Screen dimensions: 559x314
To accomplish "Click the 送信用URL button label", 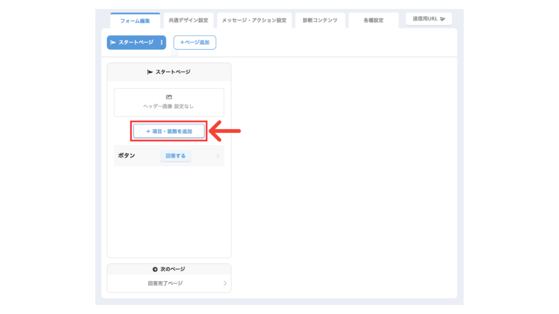I will click(424, 19).
